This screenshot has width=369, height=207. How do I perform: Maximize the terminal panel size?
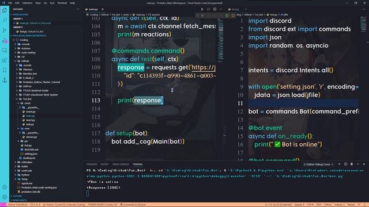pos(357,164)
